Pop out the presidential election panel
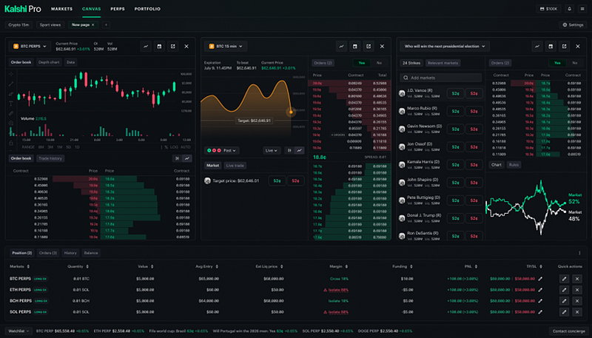The width and height of the screenshot is (592, 338). click(x=564, y=47)
